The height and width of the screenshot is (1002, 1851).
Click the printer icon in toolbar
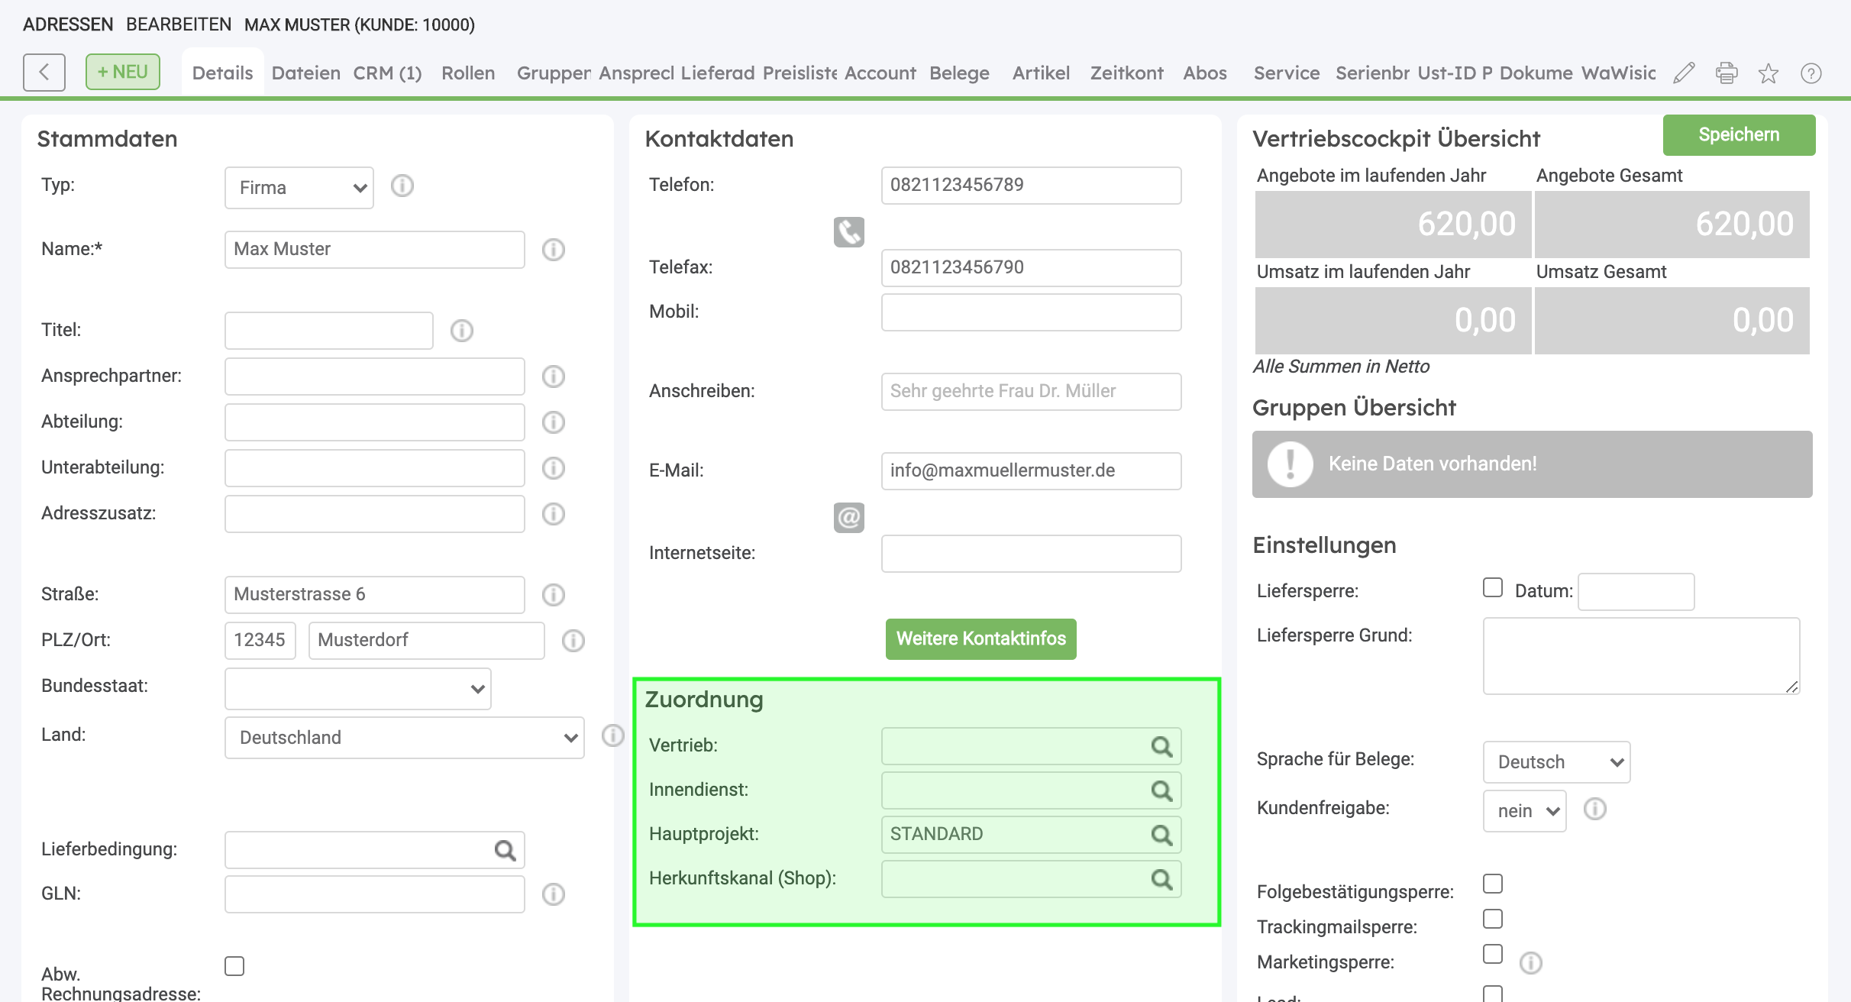point(1727,73)
